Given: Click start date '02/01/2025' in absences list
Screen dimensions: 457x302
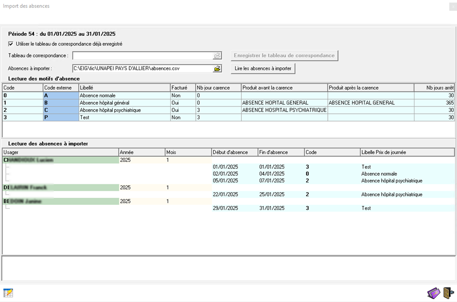Looking at the screenshot, I should pyautogui.click(x=225, y=174).
